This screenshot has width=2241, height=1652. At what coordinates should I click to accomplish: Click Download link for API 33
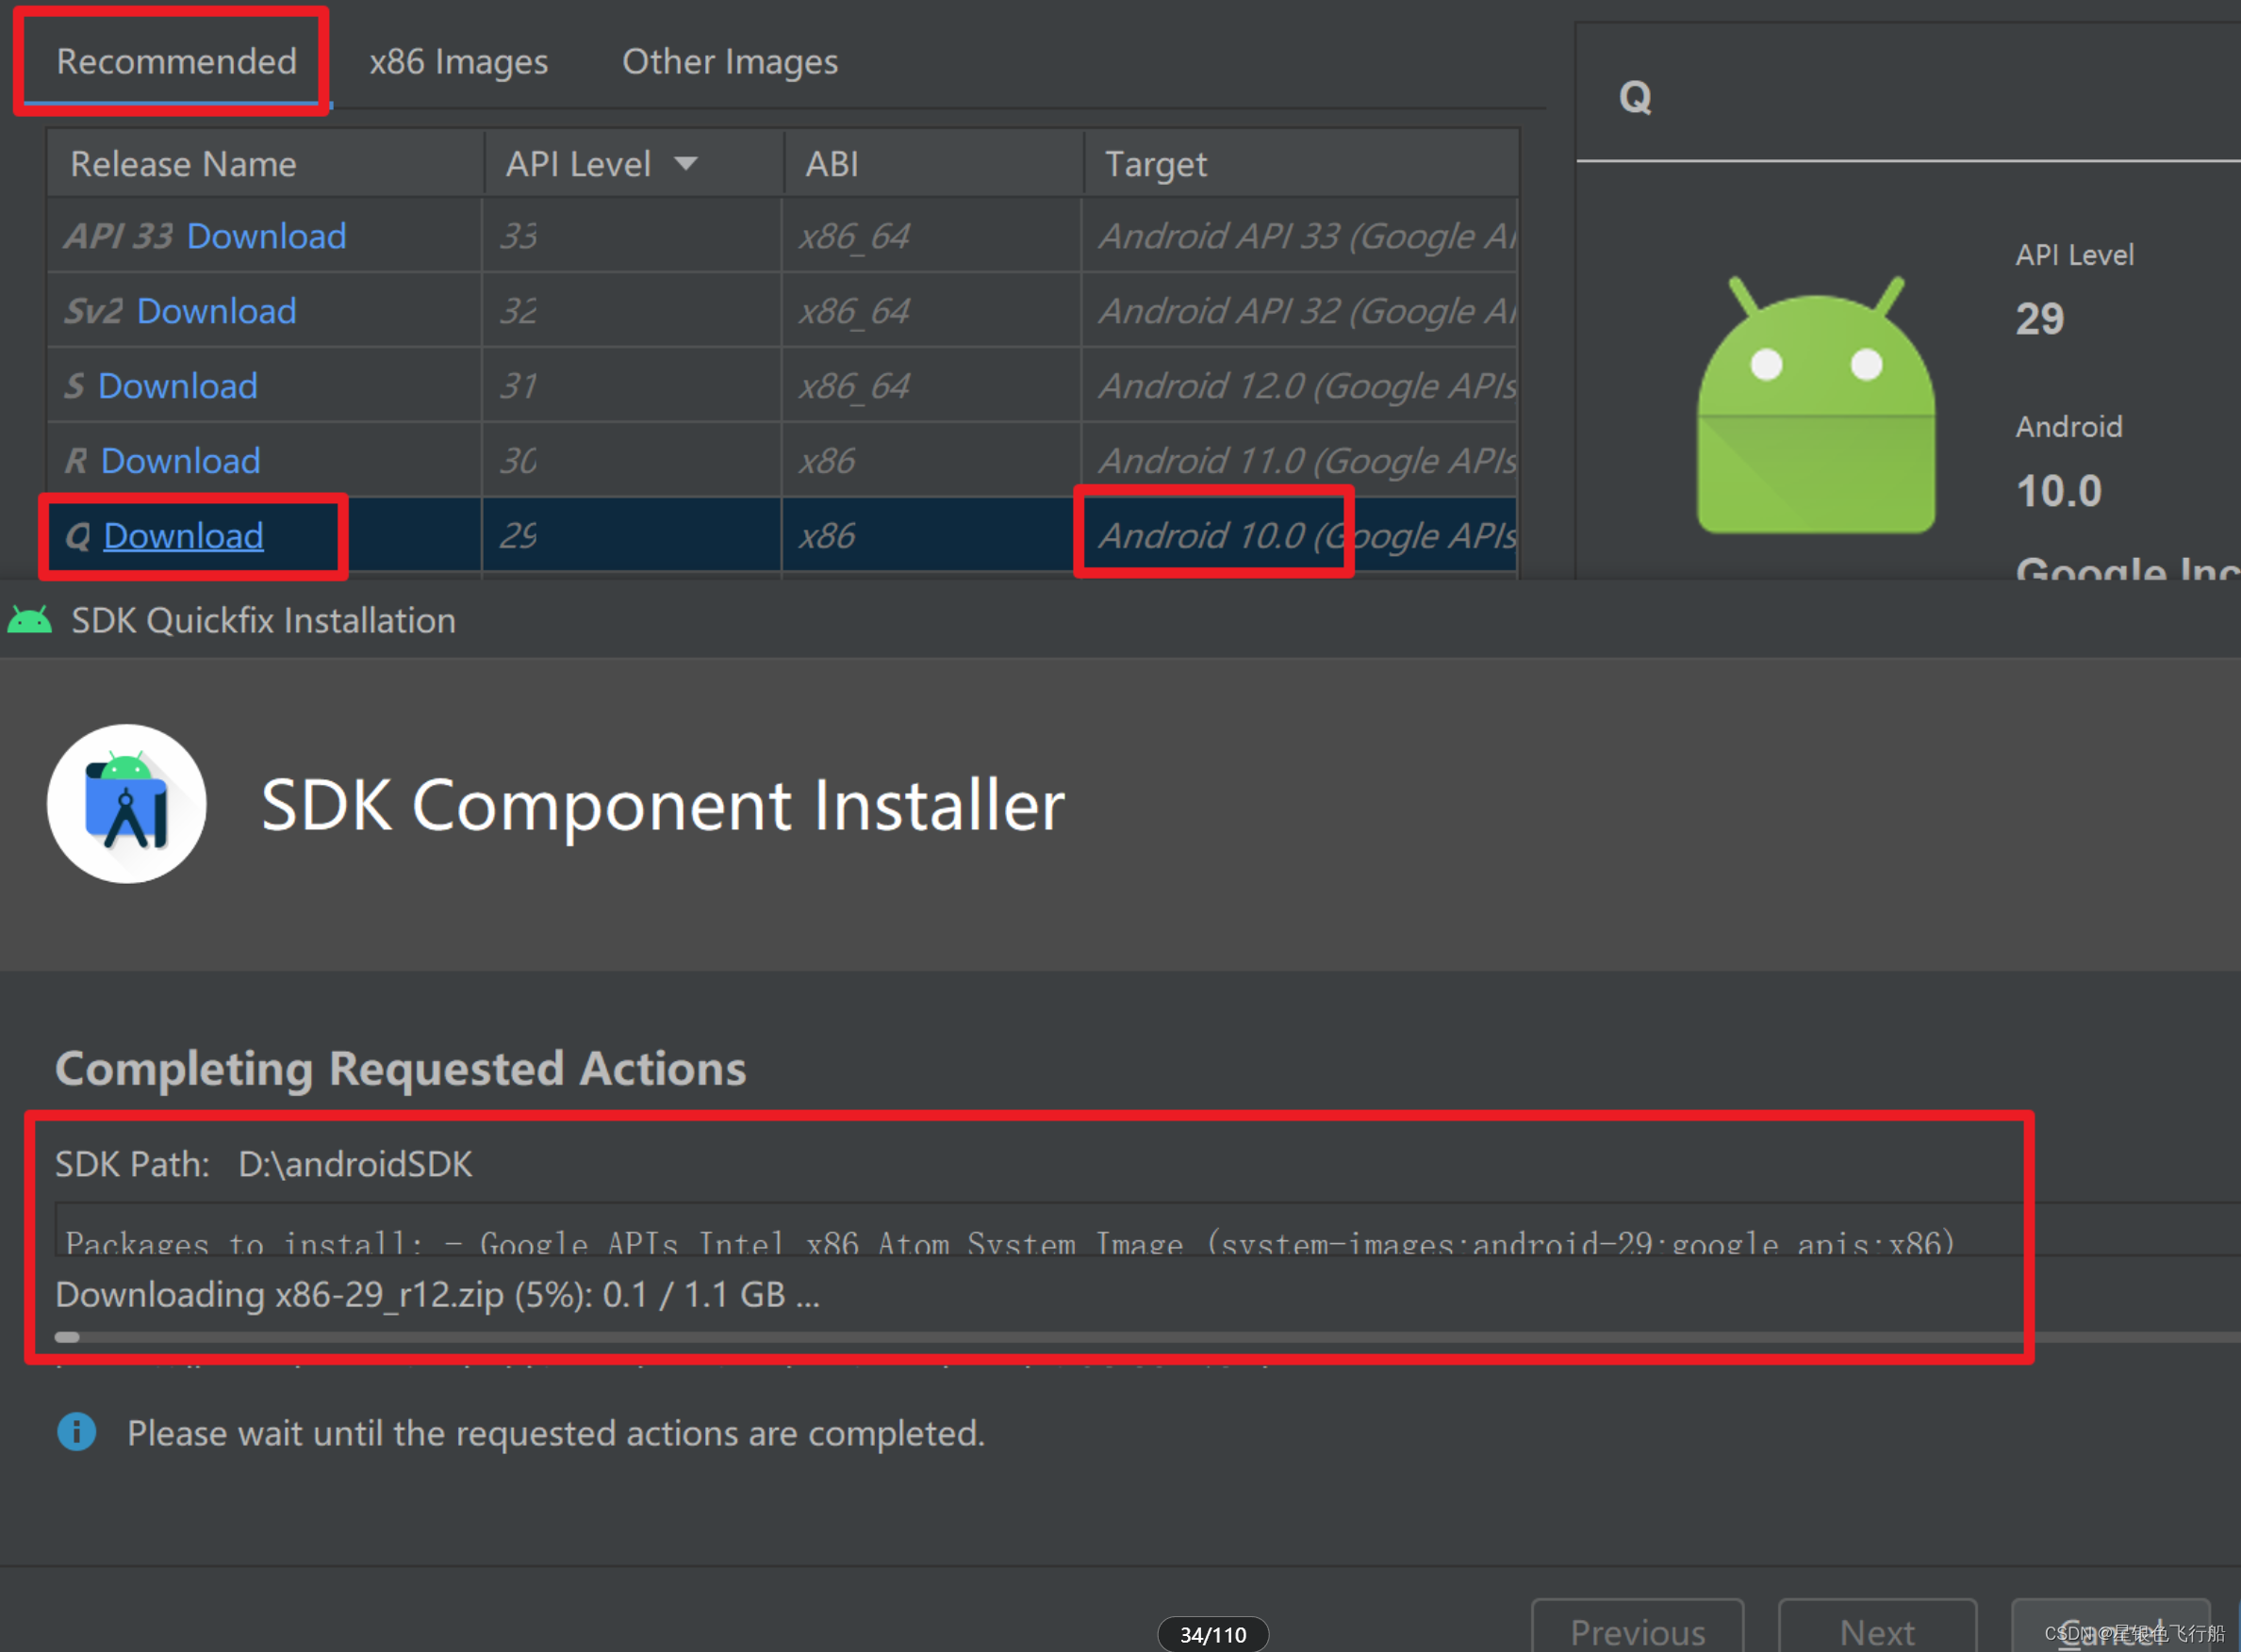[x=266, y=236]
